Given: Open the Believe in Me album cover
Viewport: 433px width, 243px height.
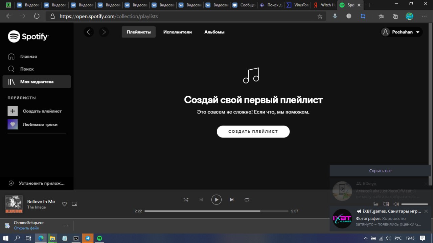Looking at the screenshot, I should point(14,204).
